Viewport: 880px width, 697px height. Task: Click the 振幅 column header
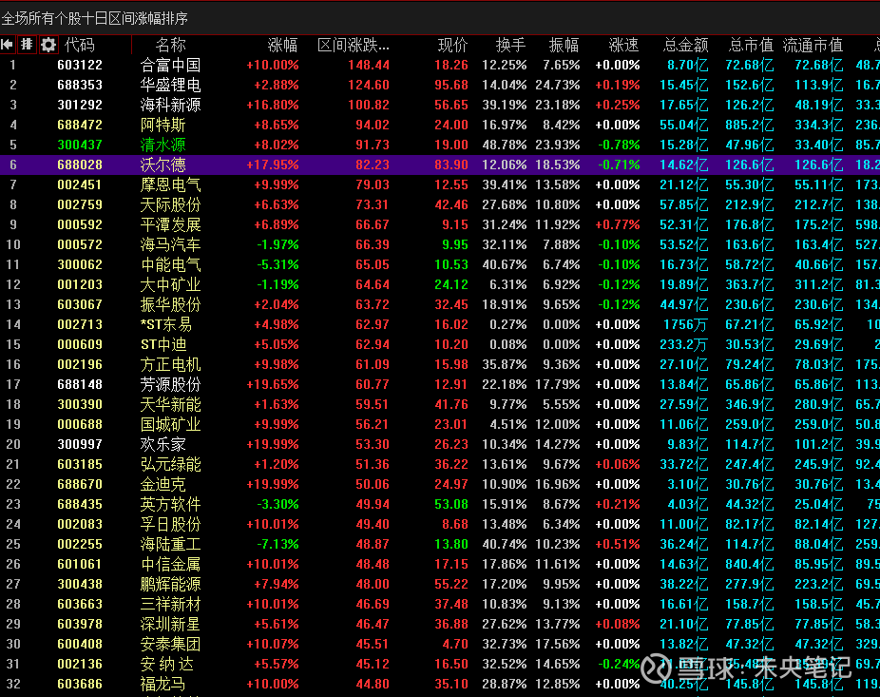(564, 45)
